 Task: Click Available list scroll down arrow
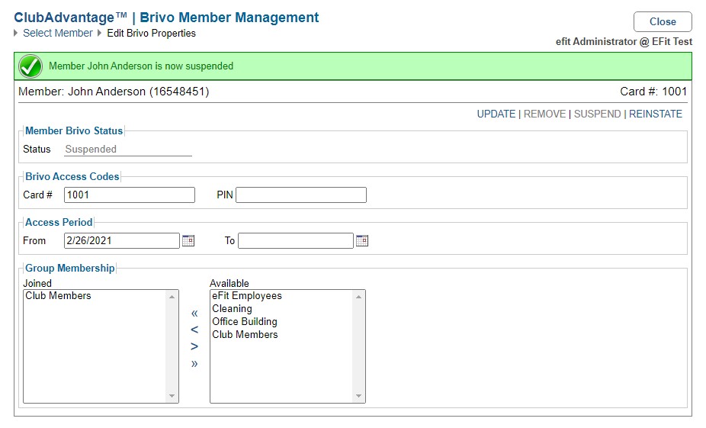point(359,396)
